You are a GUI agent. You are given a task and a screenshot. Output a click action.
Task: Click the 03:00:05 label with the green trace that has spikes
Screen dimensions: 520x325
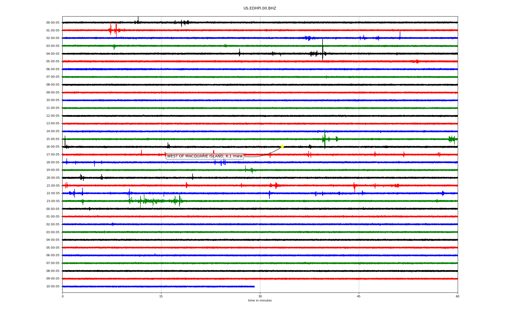click(x=53, y=46)
